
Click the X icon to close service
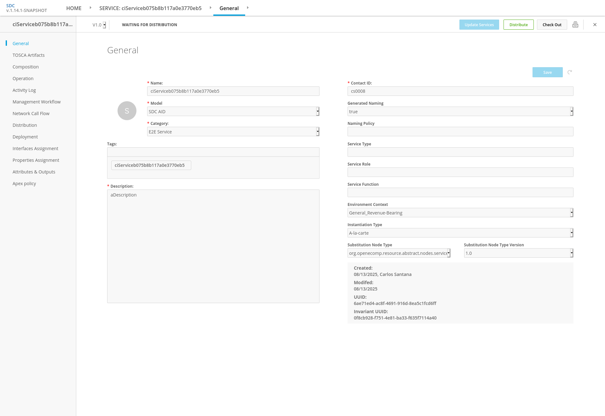tap(595, 25)
